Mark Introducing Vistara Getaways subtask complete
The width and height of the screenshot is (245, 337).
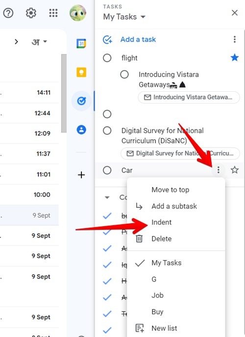(x=124, y=75)
